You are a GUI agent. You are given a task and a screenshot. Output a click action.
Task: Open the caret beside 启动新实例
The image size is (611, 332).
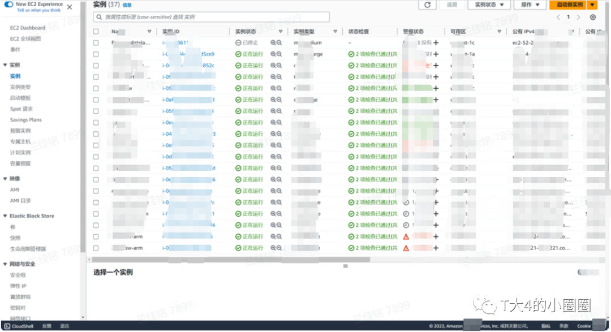pos(592,5)
